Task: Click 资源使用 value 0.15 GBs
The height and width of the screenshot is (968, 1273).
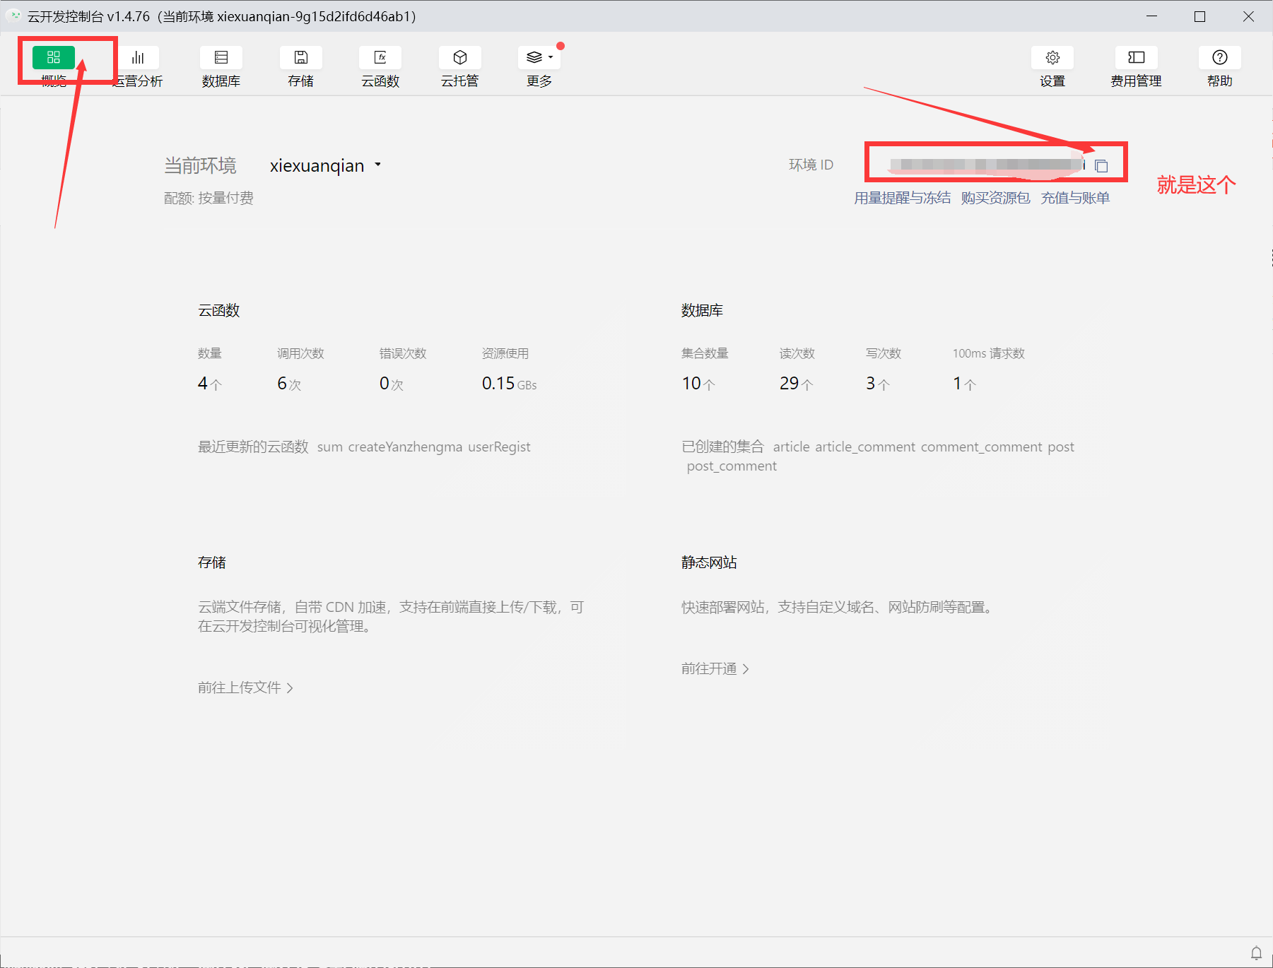Action: pos(509,384)
